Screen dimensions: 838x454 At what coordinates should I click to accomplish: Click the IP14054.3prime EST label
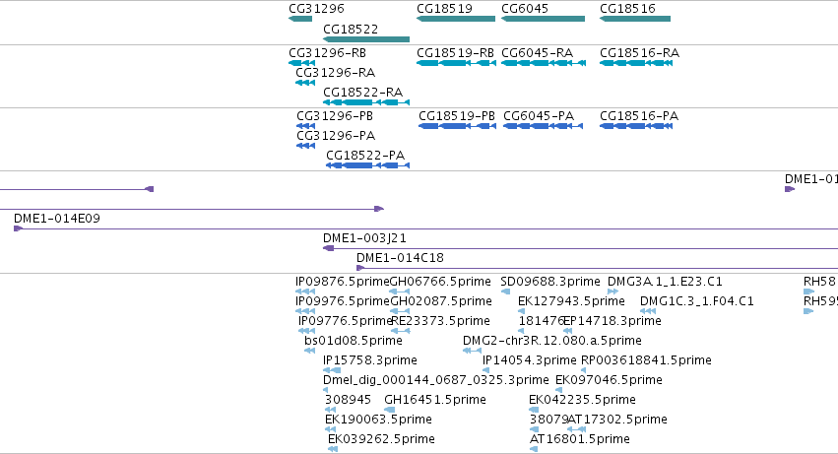coord(529,361)
